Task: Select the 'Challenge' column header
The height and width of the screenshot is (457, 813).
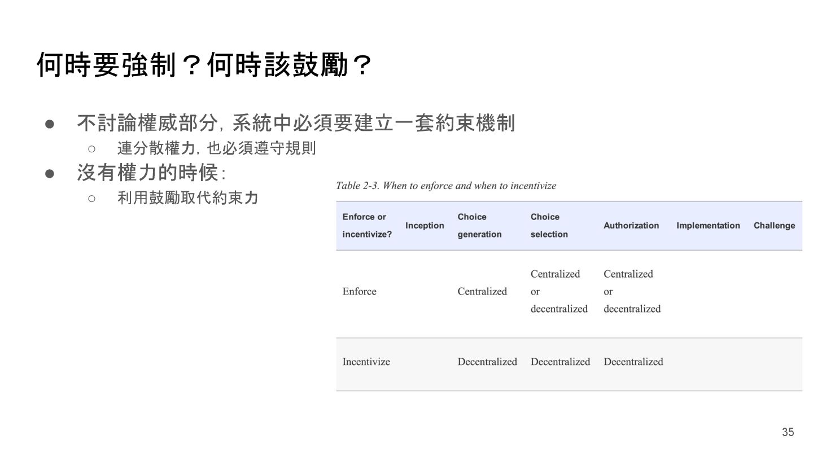Action: tap(774, 226)
